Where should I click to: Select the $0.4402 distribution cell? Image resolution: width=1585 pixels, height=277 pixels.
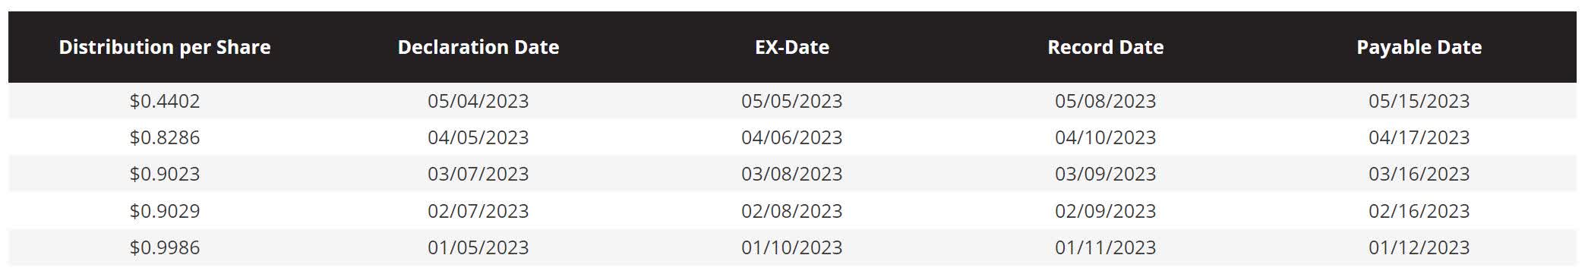coord(165,101)
